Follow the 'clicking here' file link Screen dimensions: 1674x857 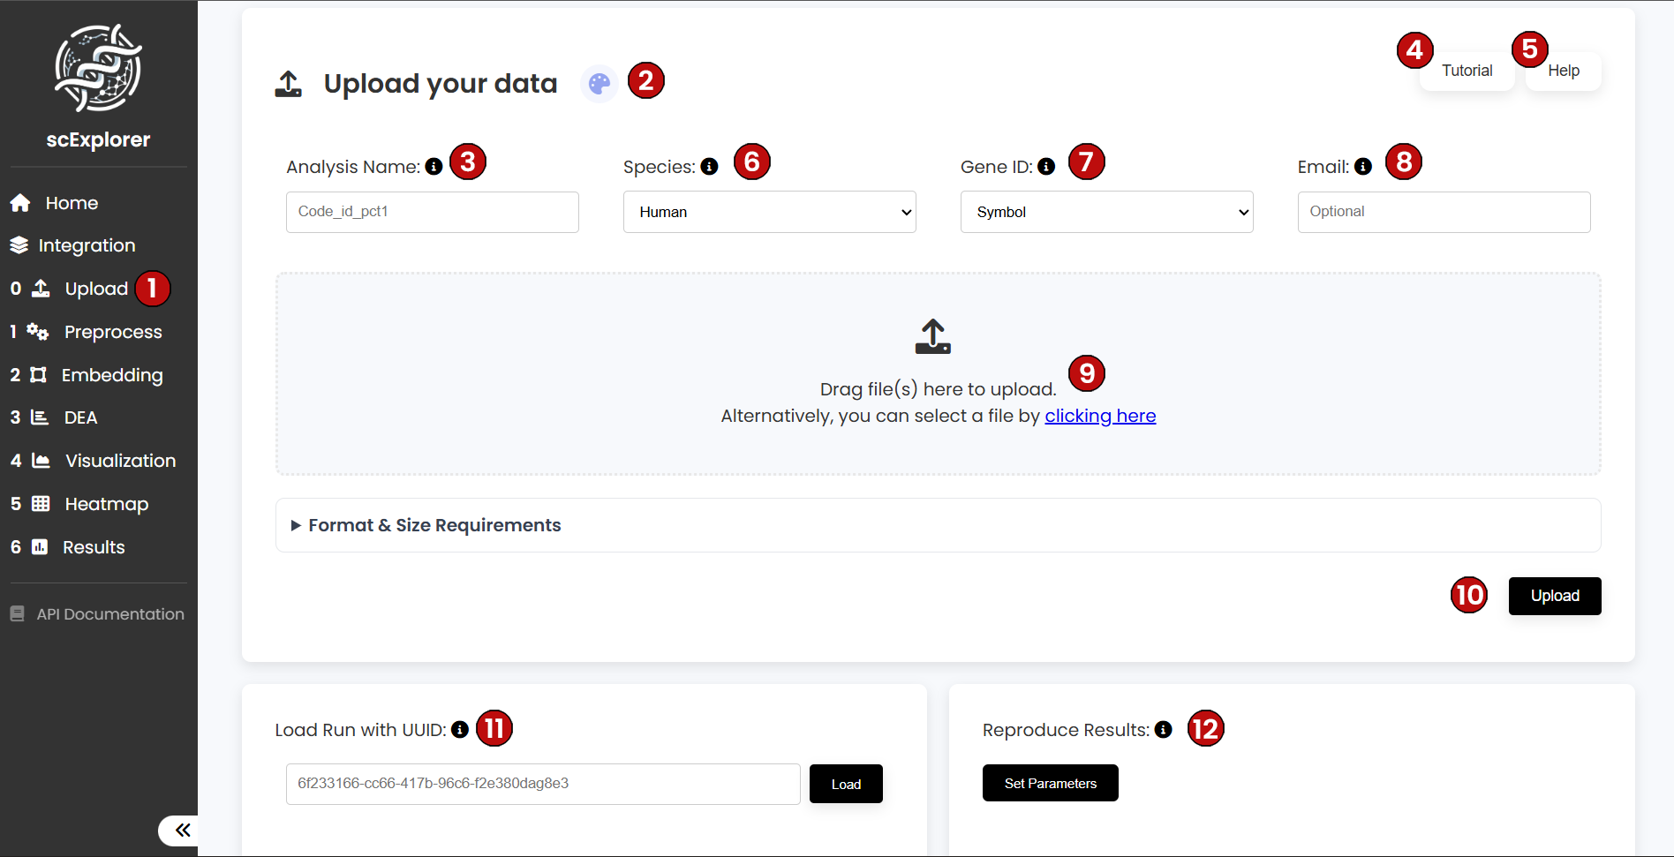click(x=1100, y=416)
